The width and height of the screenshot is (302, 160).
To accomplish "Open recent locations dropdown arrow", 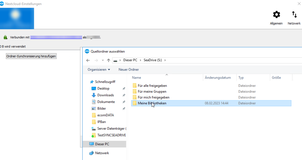I will click(x=103, y=60).
